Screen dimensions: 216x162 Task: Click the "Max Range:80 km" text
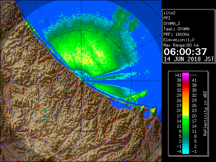coord(181,45)
